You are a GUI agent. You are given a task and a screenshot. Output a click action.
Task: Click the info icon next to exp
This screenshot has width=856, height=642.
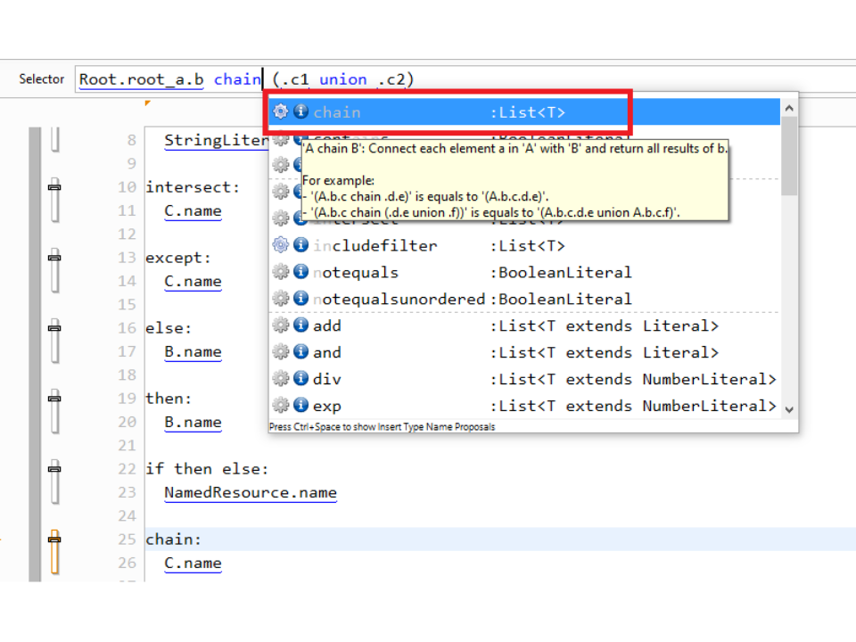tap(300, 406)
